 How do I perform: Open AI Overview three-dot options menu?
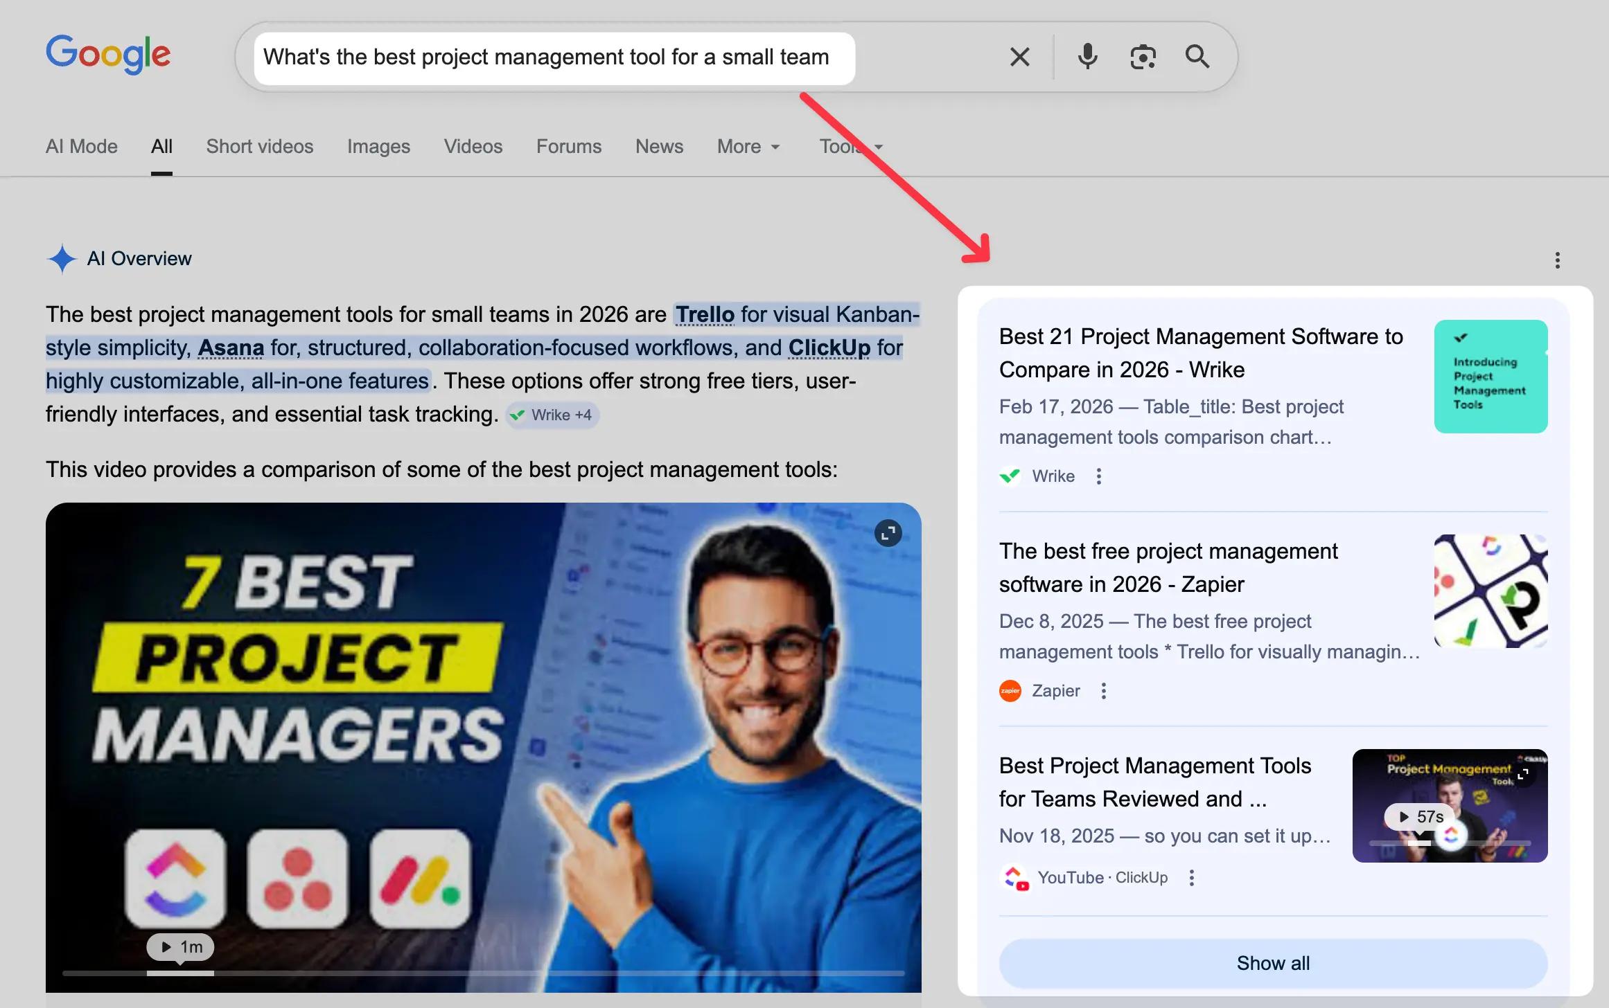[x=1557, y=260]
